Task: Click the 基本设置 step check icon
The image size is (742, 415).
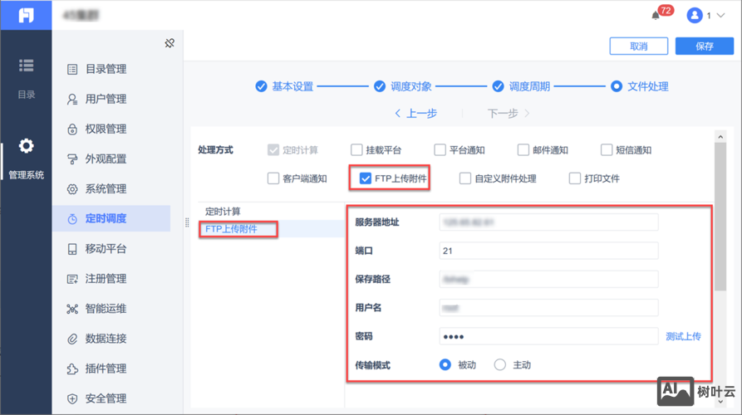Action: (261, 86)
